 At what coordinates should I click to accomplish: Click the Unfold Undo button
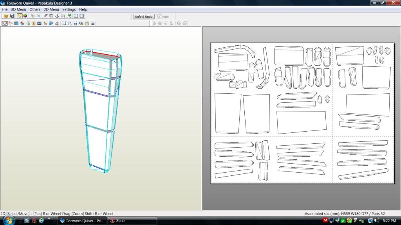pos(143,16)
